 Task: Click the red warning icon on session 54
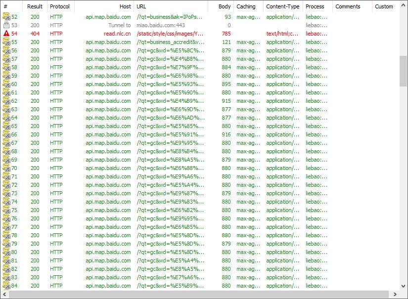6,34
